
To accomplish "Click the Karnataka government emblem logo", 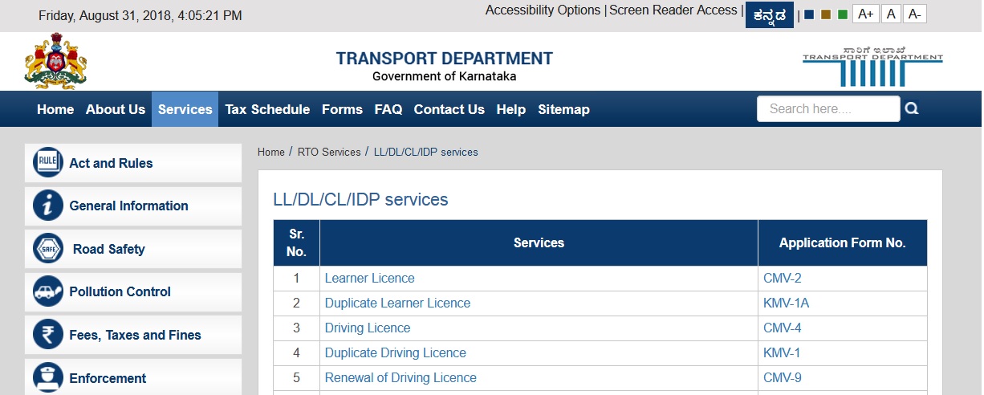I will pos(55,61).
